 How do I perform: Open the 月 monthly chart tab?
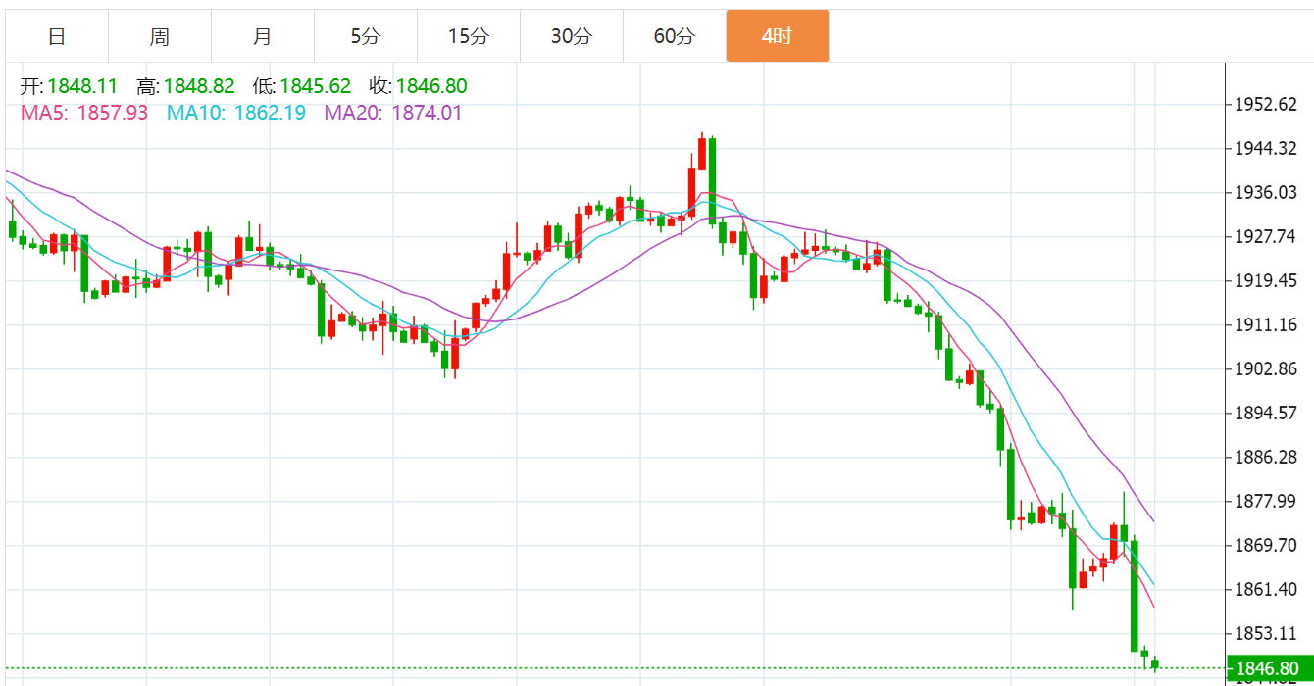263,36
